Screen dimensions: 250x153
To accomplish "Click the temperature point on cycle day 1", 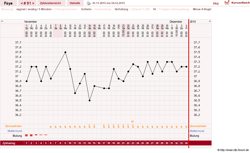I will (x=27, y=81).
